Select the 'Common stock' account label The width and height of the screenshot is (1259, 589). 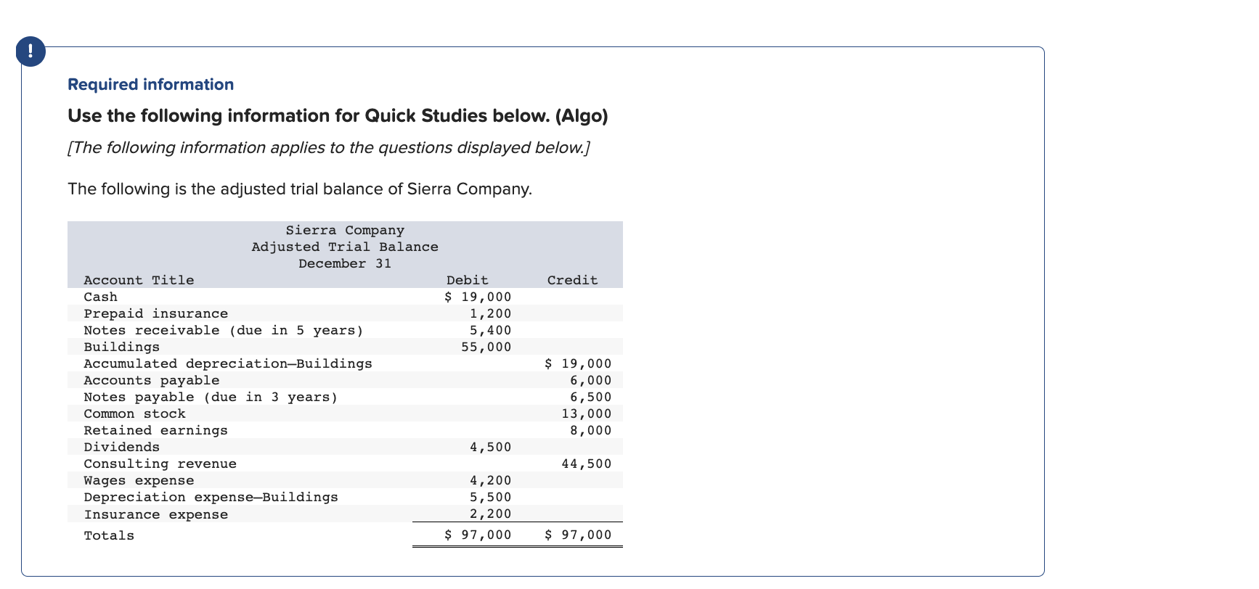click(x=134, y=413)
